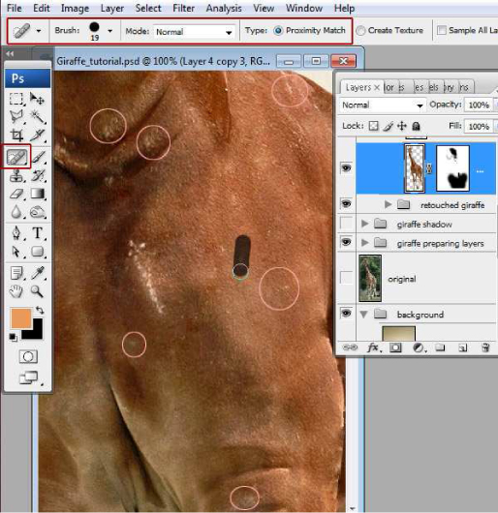498x513 pixels.
Task: Select the Hand tool
Action: point(16,291)
